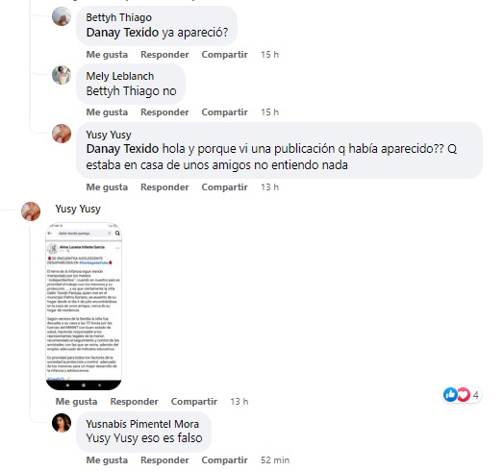Image resolution: width=504 pixels, height=471 pixels.
Task: Open the reaction count of 4
Action: 476,394
